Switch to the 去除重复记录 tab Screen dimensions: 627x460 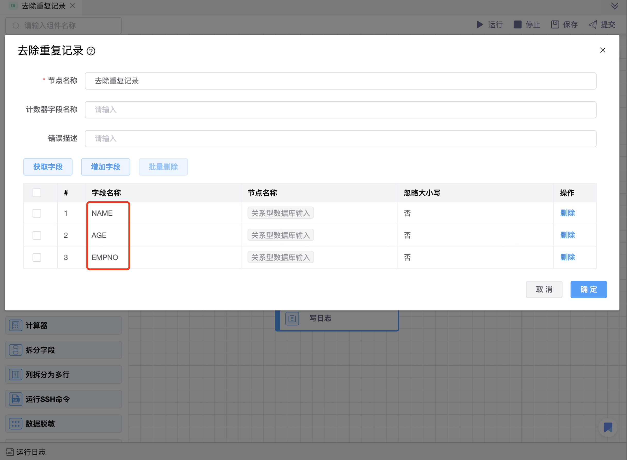click(43, 6)
